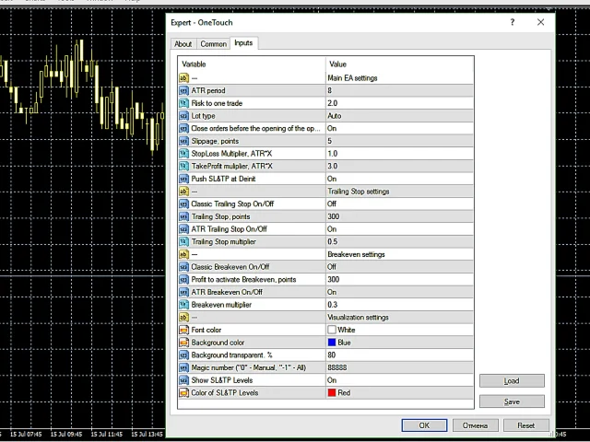
Task: Edit the Slippage value 5
Action: point(399,141)
